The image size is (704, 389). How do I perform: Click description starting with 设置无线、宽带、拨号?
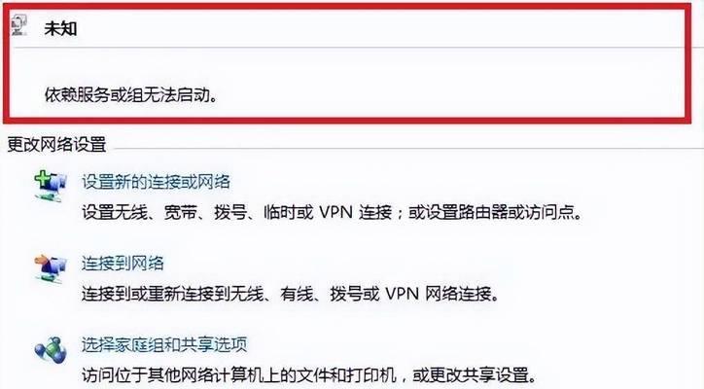pos(332,212)
